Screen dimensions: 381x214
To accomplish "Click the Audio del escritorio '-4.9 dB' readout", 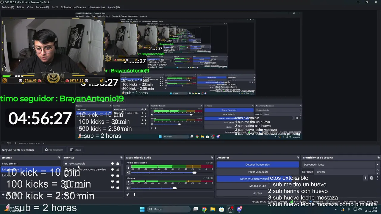I will coord(209,163).
